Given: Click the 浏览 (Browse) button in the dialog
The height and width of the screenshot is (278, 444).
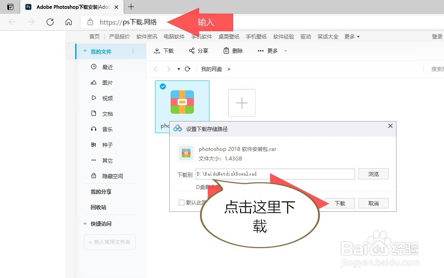Looking at the screenshot, I should (x=373, y=174).
